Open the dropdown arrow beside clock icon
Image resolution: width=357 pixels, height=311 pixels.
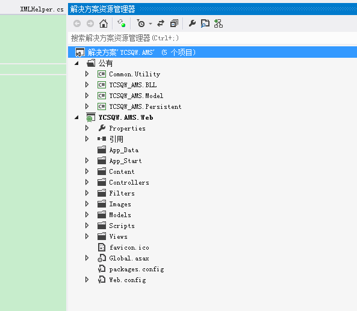tap(151, 23)
